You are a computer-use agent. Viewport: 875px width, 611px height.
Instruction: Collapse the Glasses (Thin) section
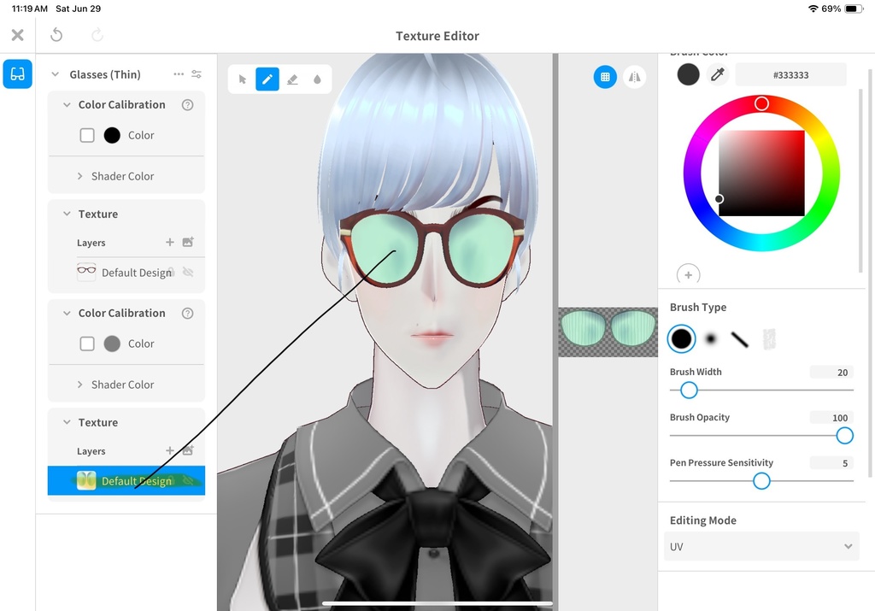56,74
